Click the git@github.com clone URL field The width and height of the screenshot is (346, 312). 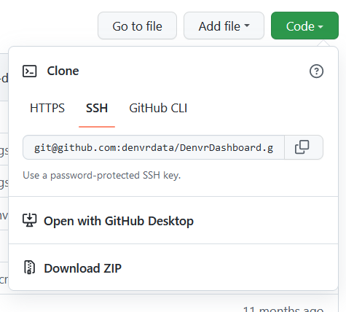pyautogui.click(x=154, y=147)
